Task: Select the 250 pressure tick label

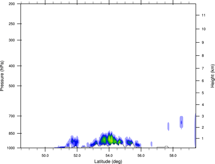Action: coord(12,24)
